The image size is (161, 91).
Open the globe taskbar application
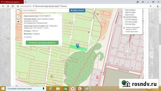(87, 89)
